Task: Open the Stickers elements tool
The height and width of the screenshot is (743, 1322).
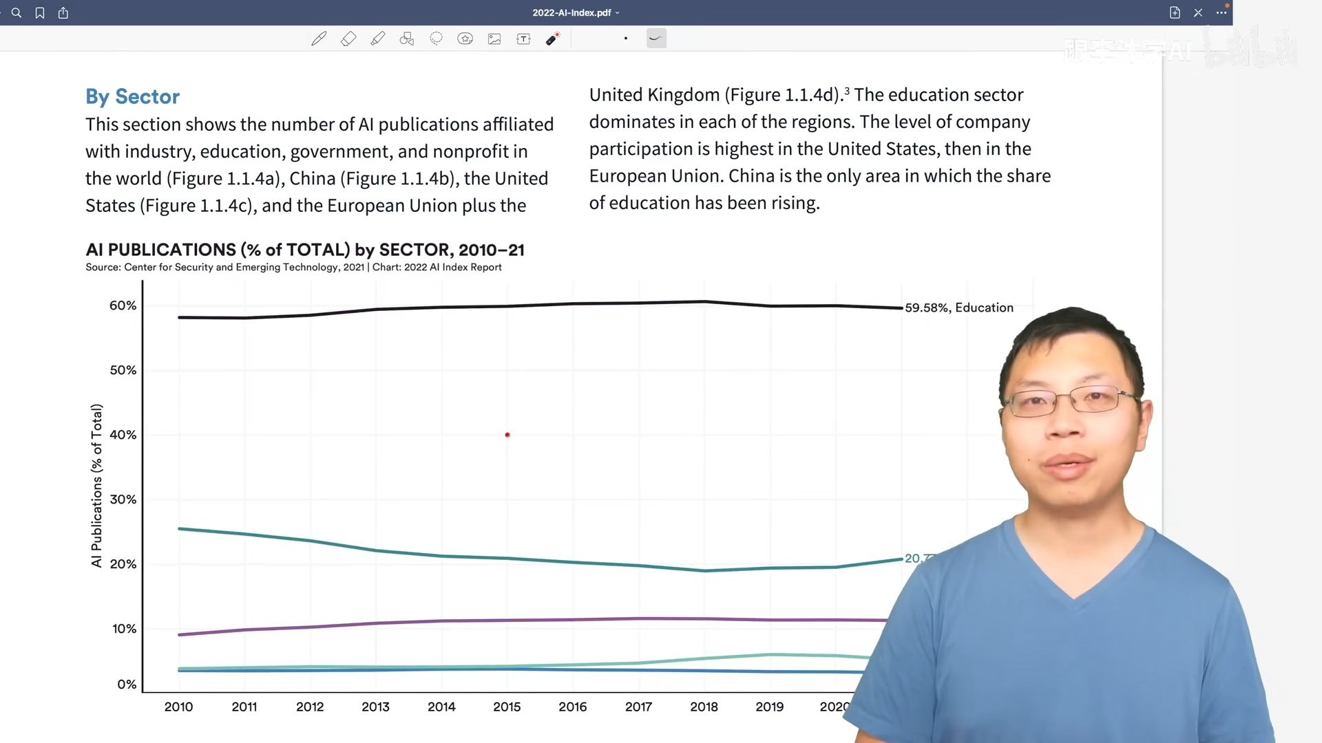Action: pyautogui.click(x=465, y=39)
